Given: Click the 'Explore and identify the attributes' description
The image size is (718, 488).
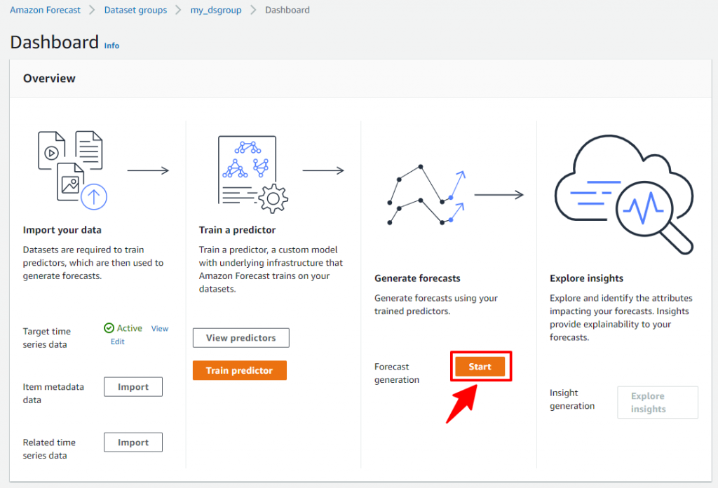Looking at the screenshot, I should 621,318.
